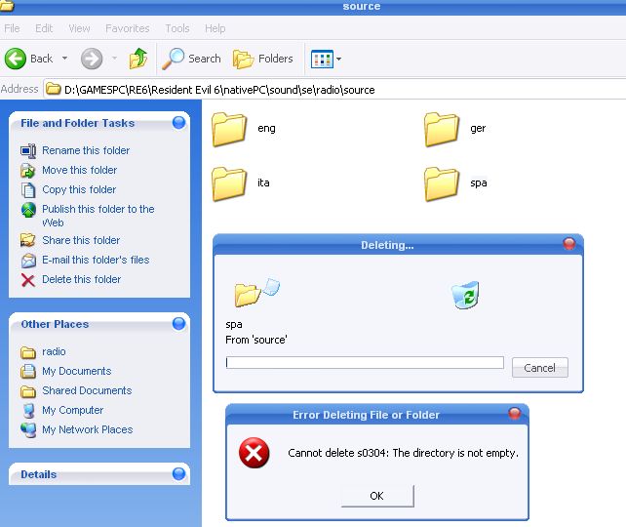
Task: Open the Views icon dropdown
Action: [x=327, y=60]
